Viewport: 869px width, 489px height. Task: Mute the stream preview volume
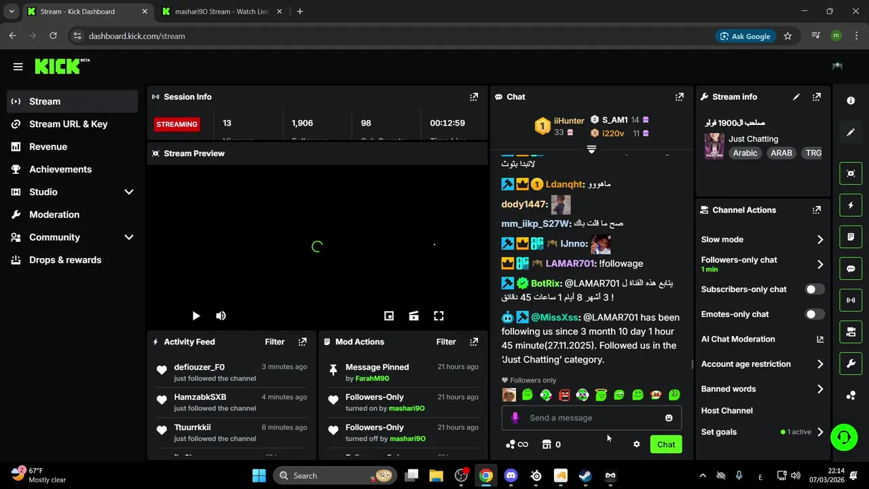221,316
